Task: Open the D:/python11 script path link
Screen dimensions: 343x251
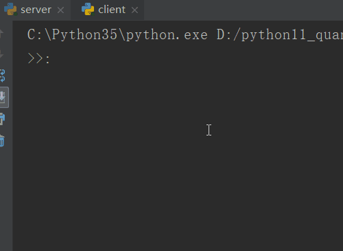Action: tap(280, 35)
